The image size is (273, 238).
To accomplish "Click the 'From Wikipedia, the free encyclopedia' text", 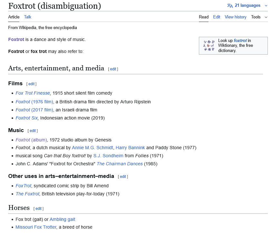I will tap(43, 27).
